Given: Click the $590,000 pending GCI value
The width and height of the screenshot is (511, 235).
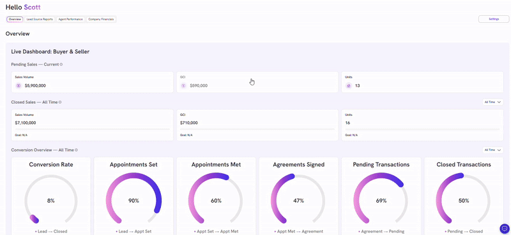Looking at the screenshot, I should click(199, 86).
